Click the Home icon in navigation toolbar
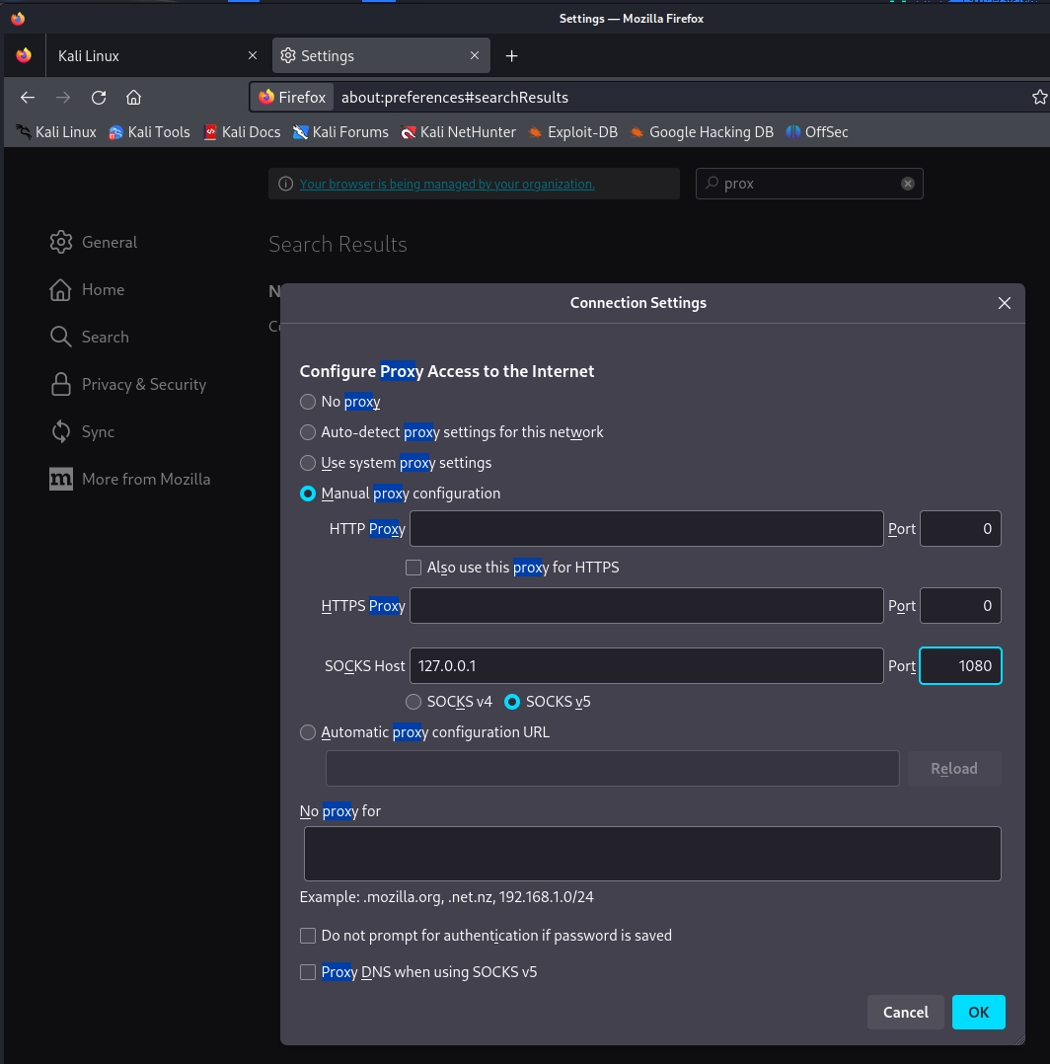The image size is (1050, 1064). (134, 97)
